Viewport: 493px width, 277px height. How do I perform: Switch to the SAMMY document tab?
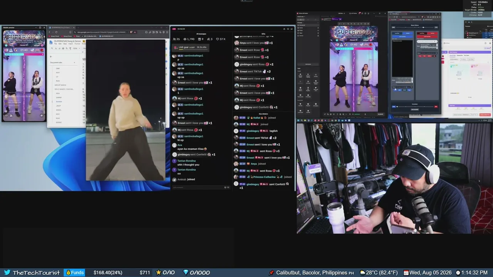[x=59, y=98]
